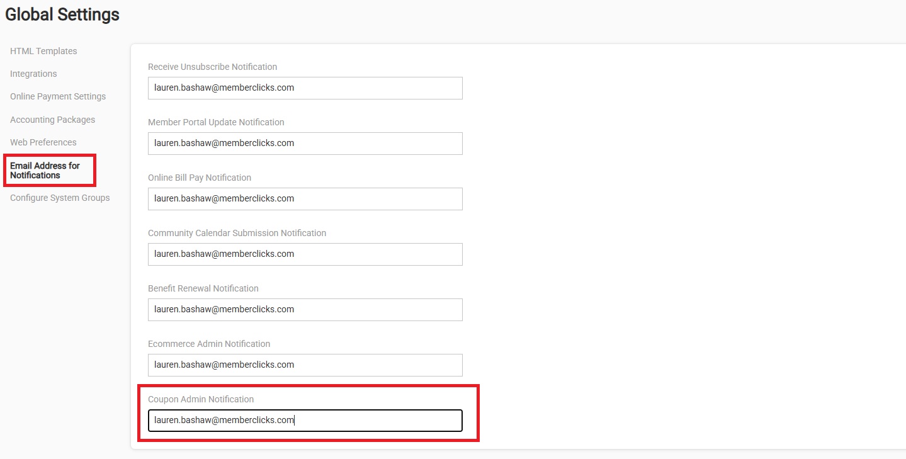Click into Online Bill Pay Notification field
Image resolution: width=906 pixels, height=459 pixels.
point(305,199)
